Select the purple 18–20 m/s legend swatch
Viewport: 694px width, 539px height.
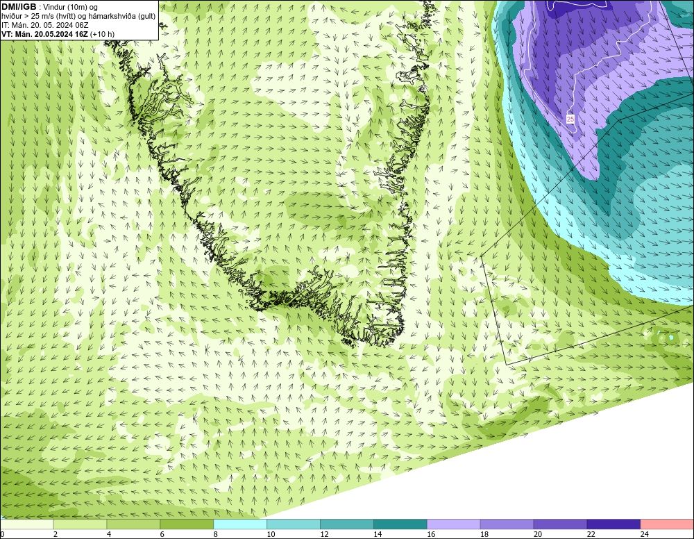click(507, 524)
